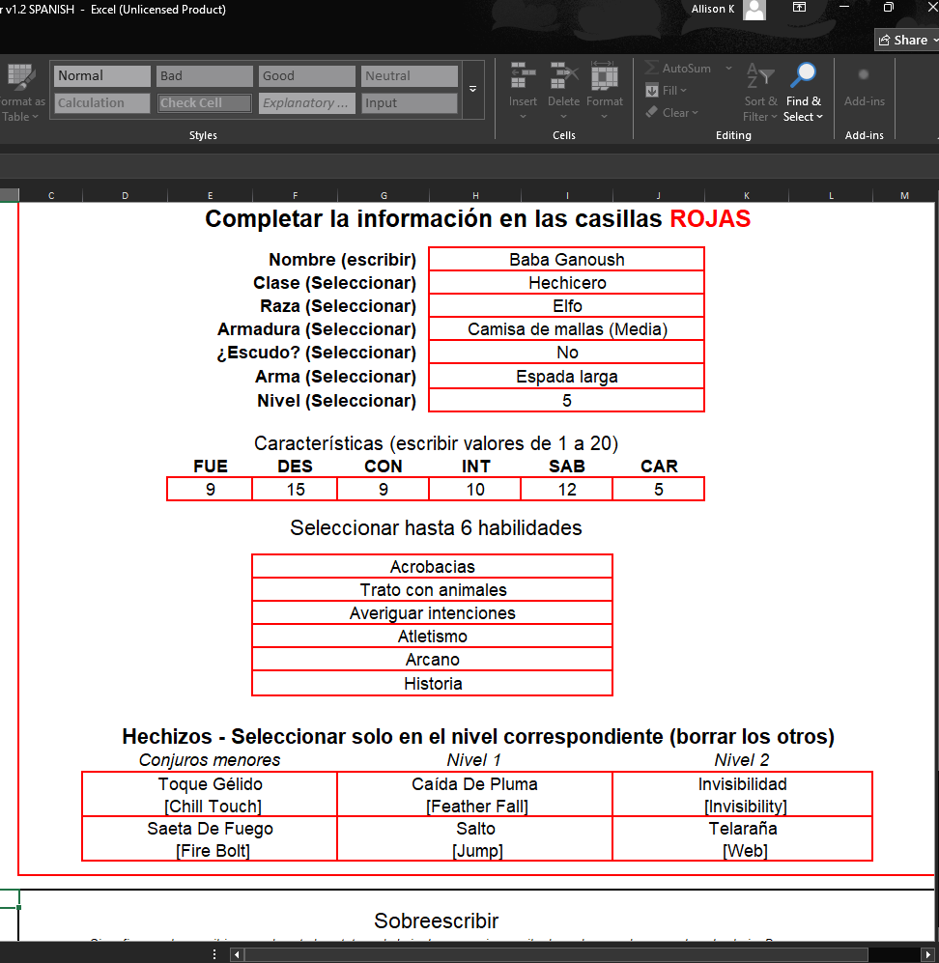The image size is (939, 963).
Task: Open the Fill options
Action: coord(667,90)
